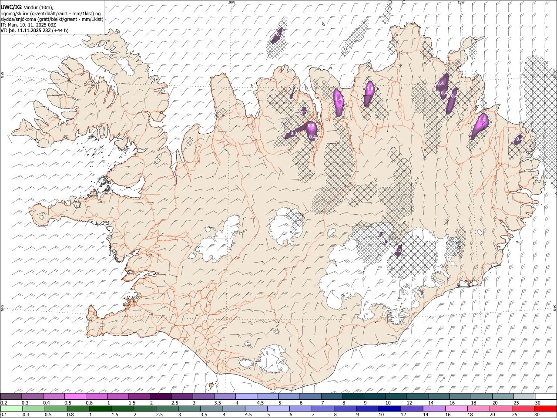
Task: Pick upper-scale dark teal swatch at 8
Action: pyautogui.click(x=353, y=396)
